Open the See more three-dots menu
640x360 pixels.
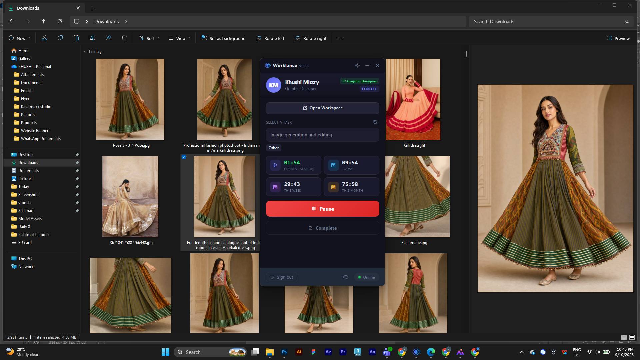point(341,38)
